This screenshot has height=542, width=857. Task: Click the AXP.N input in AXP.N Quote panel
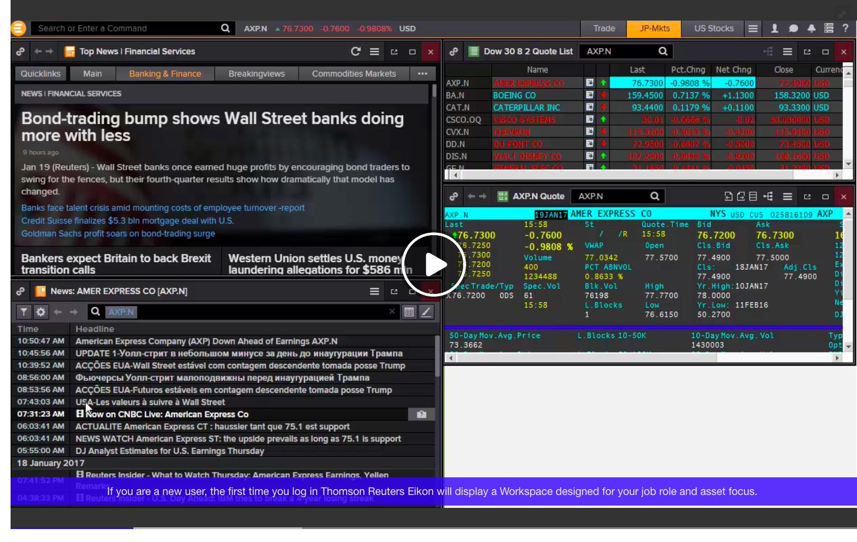click(x=611, y=196)
